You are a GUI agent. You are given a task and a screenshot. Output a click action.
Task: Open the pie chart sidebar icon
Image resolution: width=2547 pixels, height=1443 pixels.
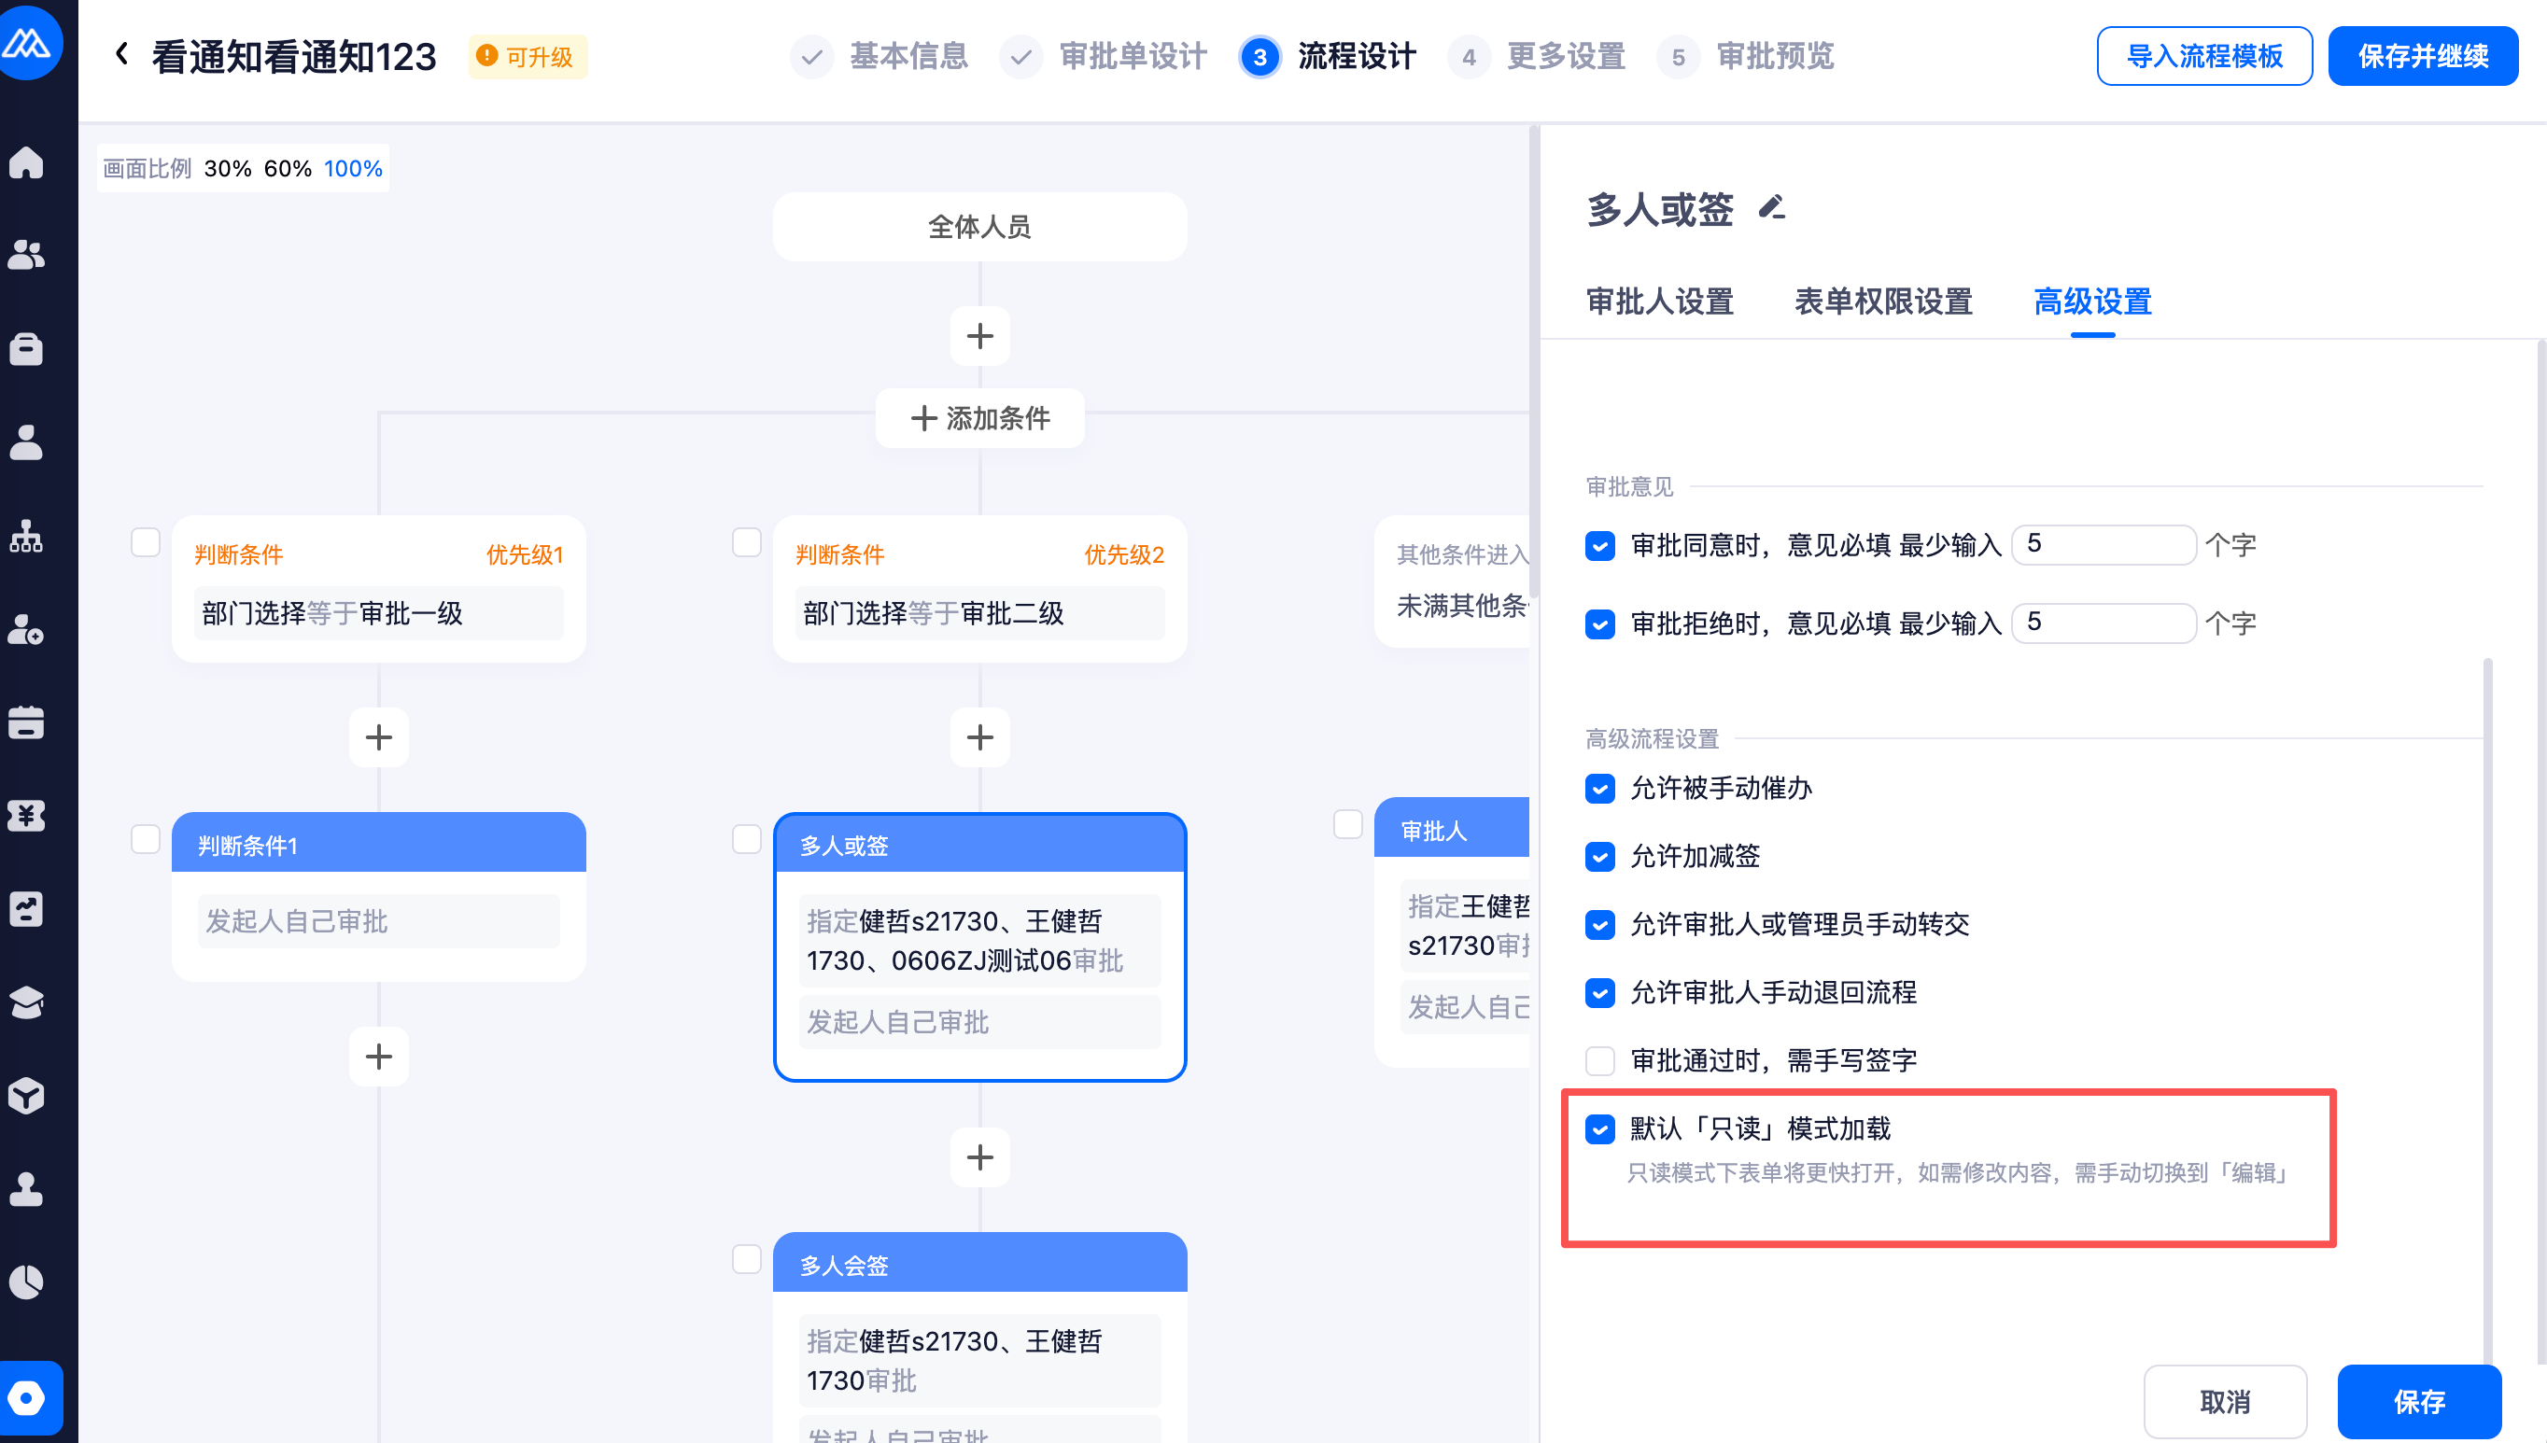(x=27, y=1282)
